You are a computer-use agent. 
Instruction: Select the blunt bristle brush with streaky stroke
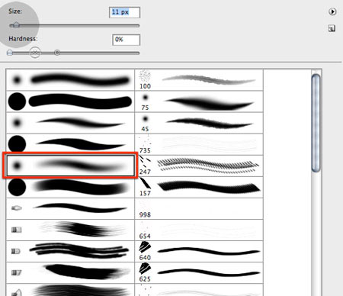(x=70, y=230)
